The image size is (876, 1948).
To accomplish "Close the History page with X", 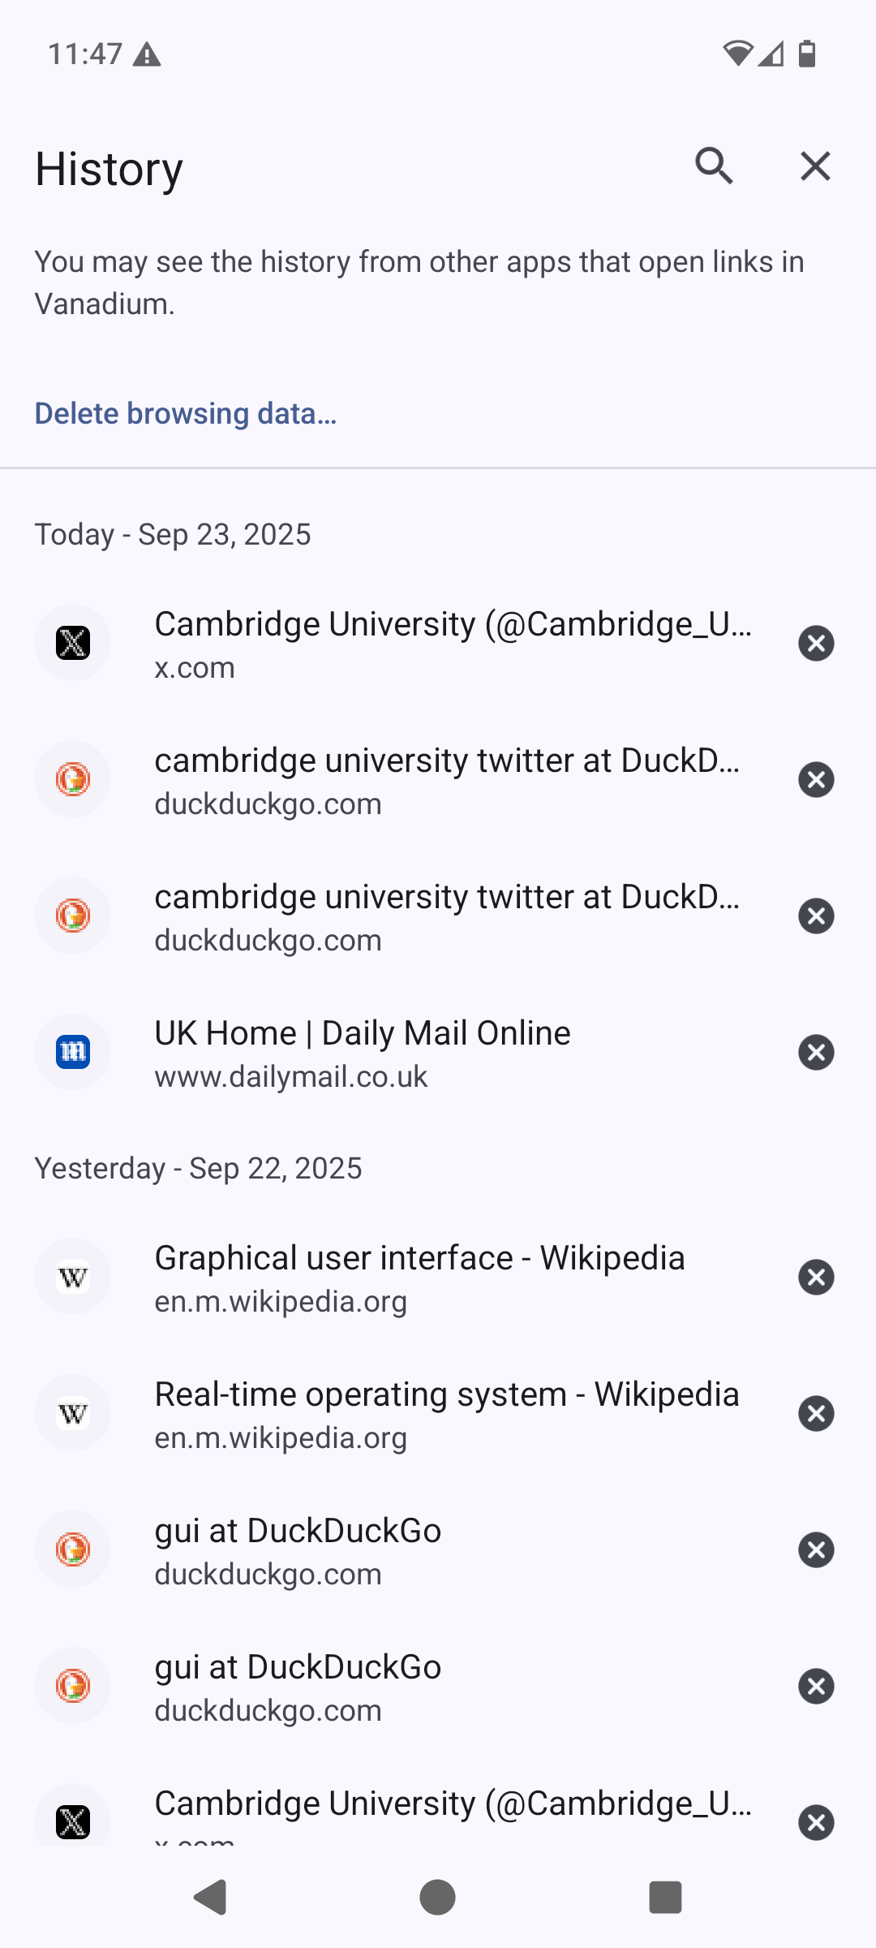I will coord(815,166).
